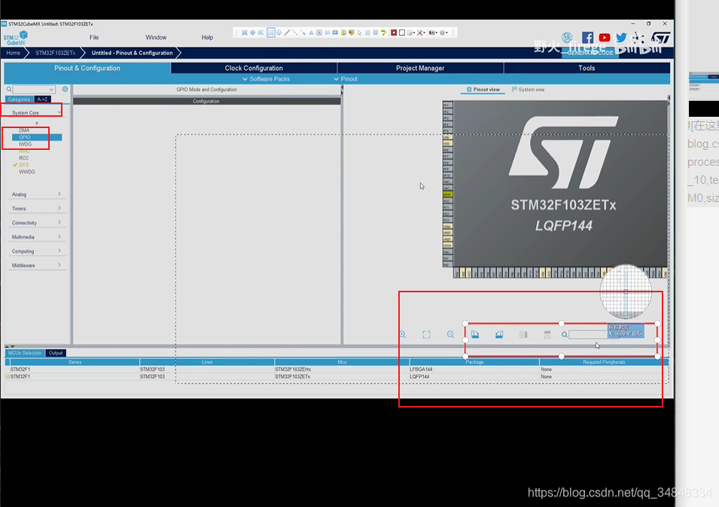
Task: Select the rectangle shape annotation tool
Action: tap(271, 32)
